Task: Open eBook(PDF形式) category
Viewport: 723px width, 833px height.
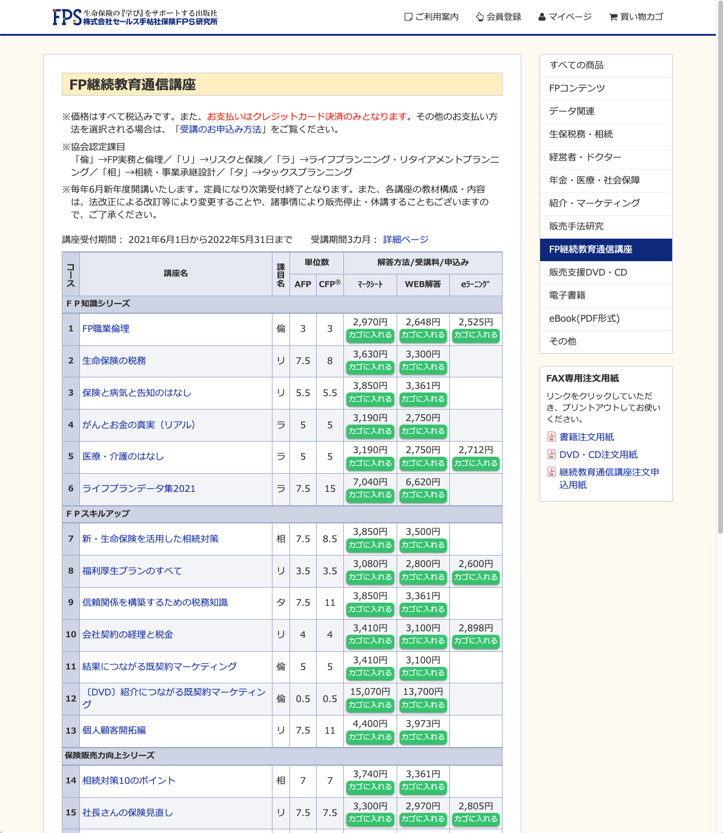Action: 584,319
